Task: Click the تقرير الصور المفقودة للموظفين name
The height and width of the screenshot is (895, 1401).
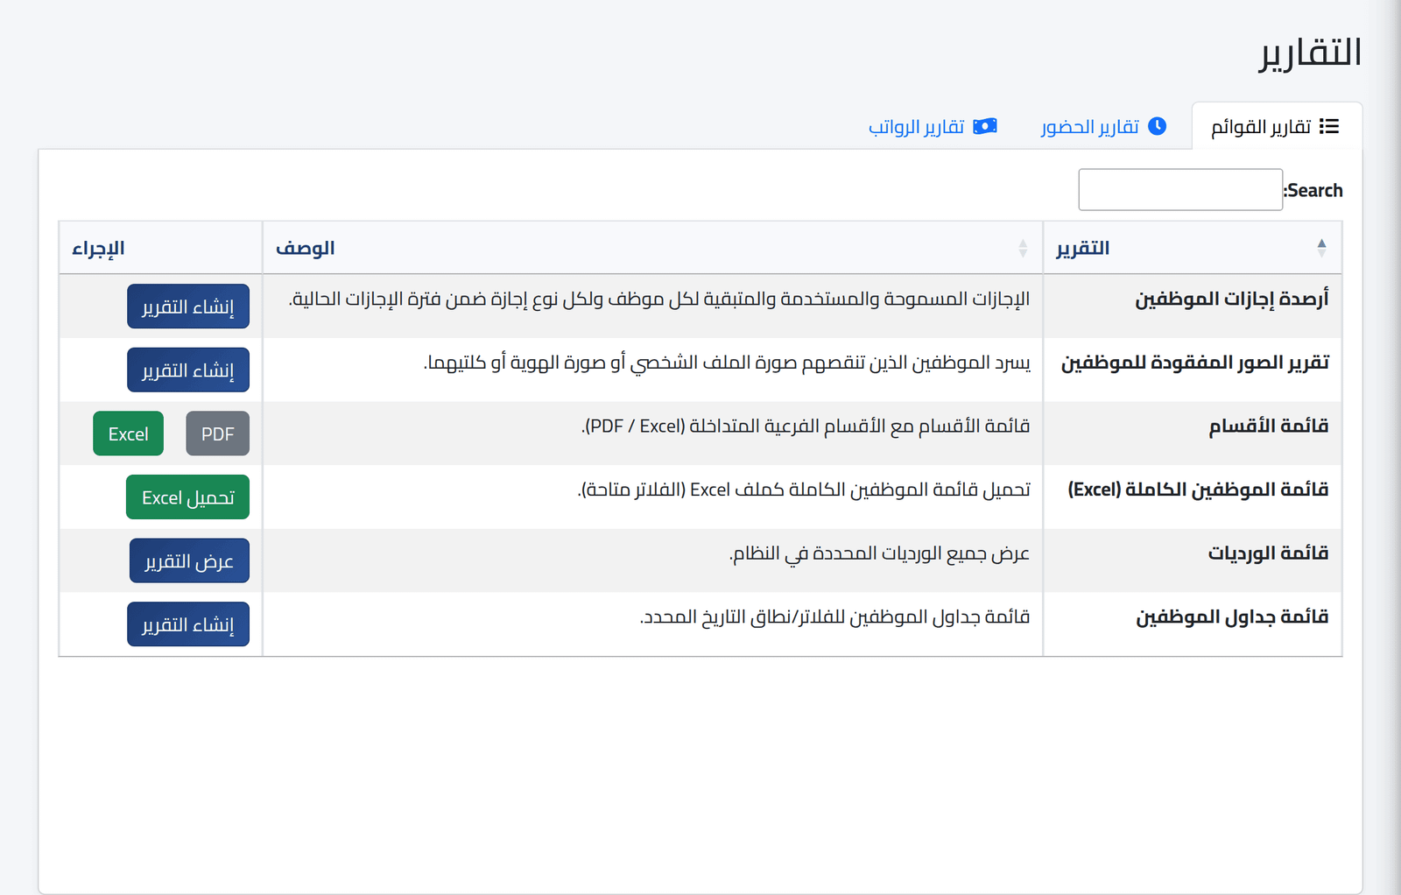Action: click(x=1195, y=363)
